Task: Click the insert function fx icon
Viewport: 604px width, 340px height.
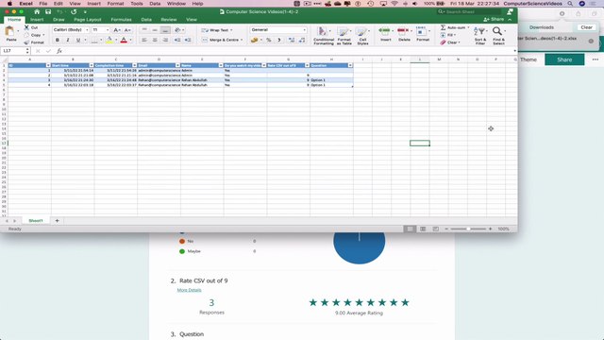Action: pyautogui.click(x=59, y=51)
